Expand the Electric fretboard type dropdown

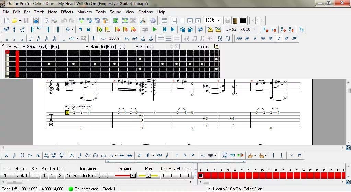(x=137, y=47)
